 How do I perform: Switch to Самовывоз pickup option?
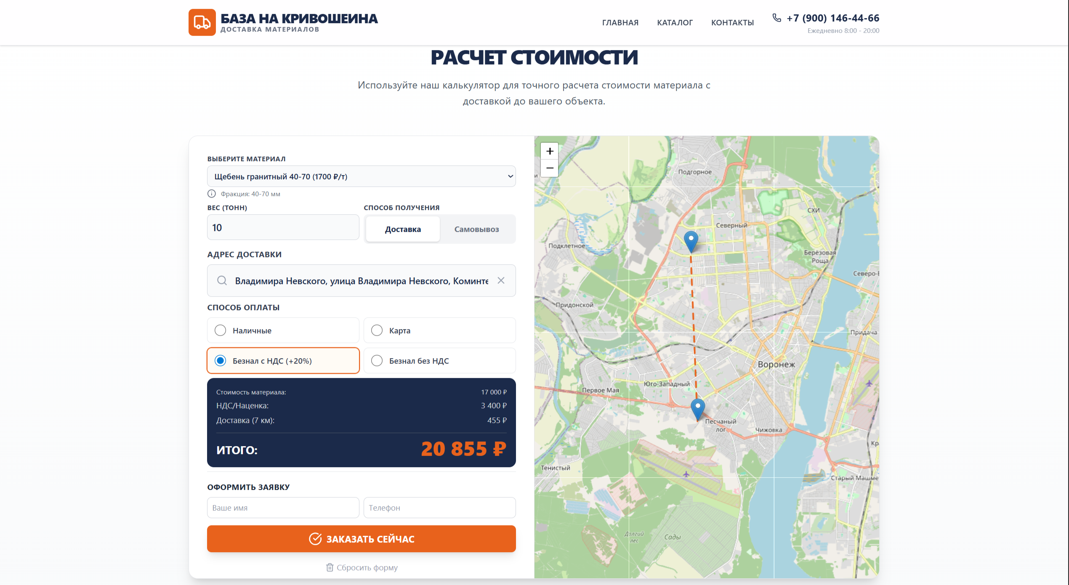pyautogui.click(x=476, y=229)
